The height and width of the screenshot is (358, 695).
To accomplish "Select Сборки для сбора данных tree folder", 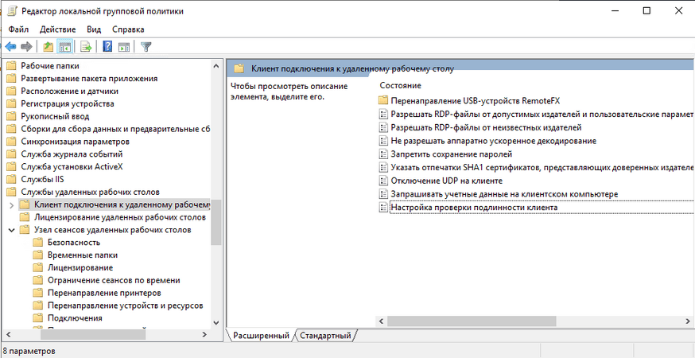I will (x=115, y=129).
